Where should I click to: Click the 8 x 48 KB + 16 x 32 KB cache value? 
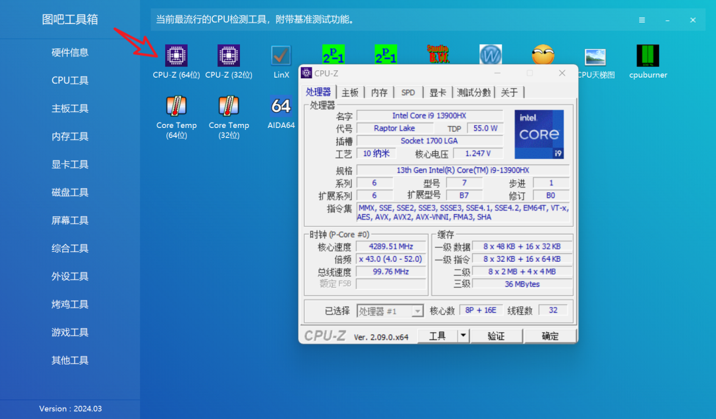(522, 247)
